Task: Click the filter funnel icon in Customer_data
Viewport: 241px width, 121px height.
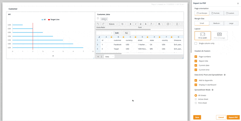Action: pos(98,19)
